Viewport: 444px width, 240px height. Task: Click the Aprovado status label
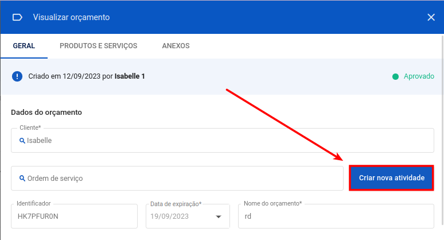click(419, 76)
